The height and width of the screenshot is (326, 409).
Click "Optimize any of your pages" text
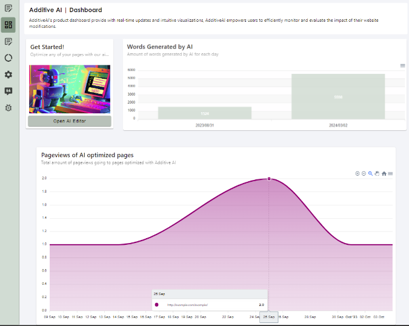[x=70, y=55]
